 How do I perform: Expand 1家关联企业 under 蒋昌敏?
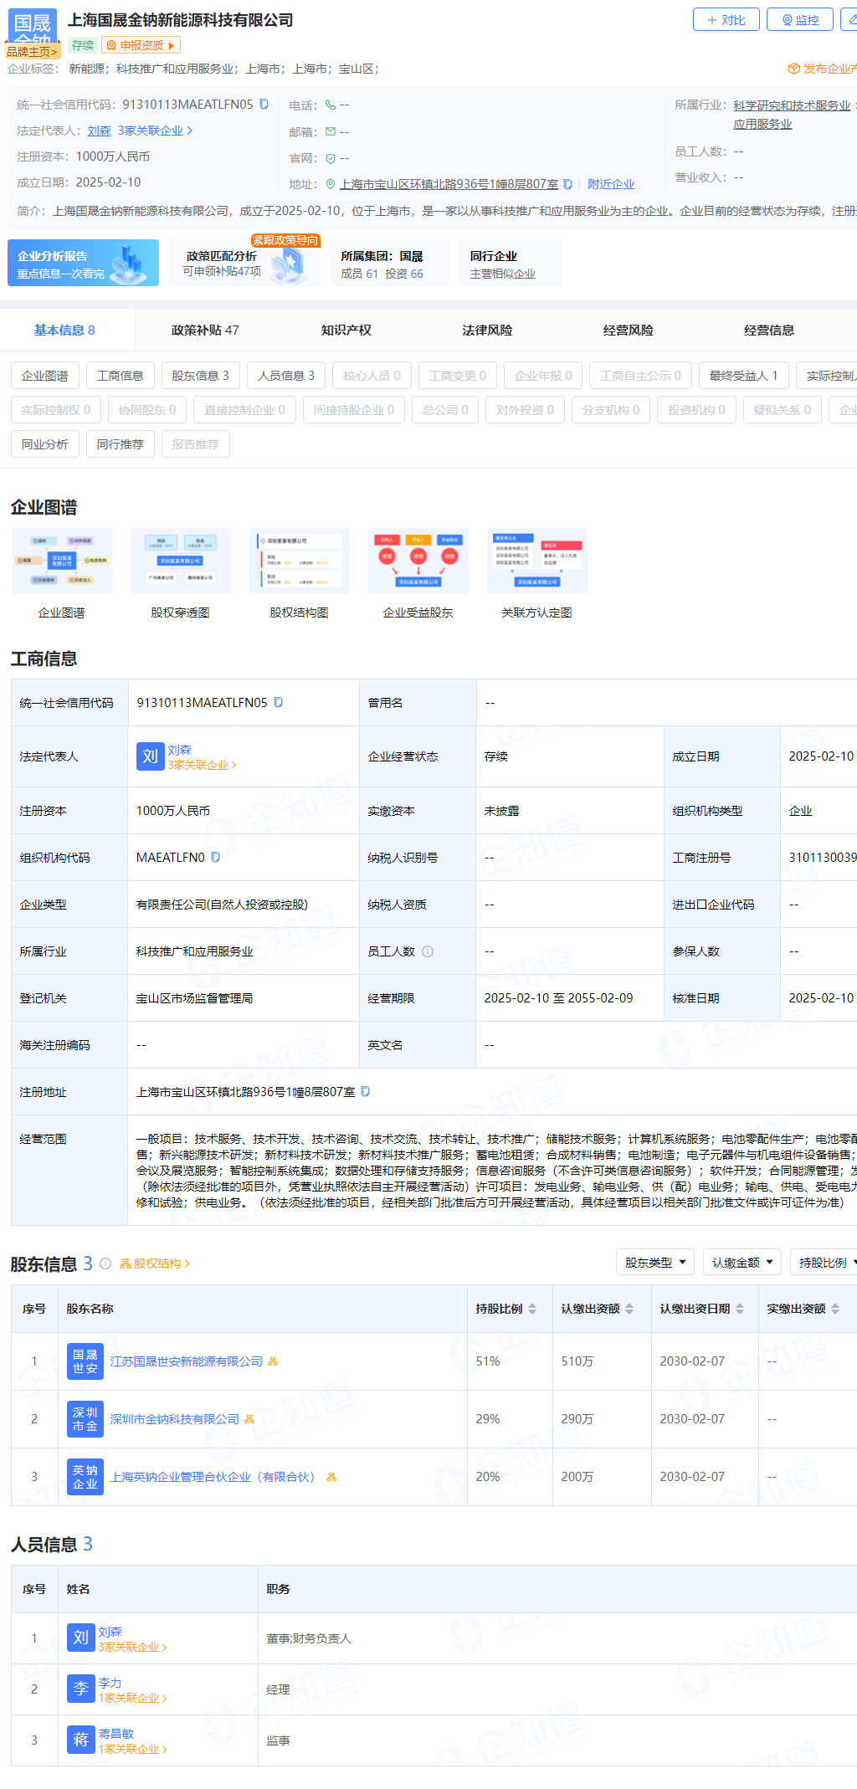[x=132, y=1749]
